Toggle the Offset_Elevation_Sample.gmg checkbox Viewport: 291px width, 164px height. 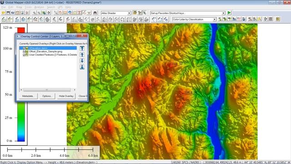click(x=24, y=51)
